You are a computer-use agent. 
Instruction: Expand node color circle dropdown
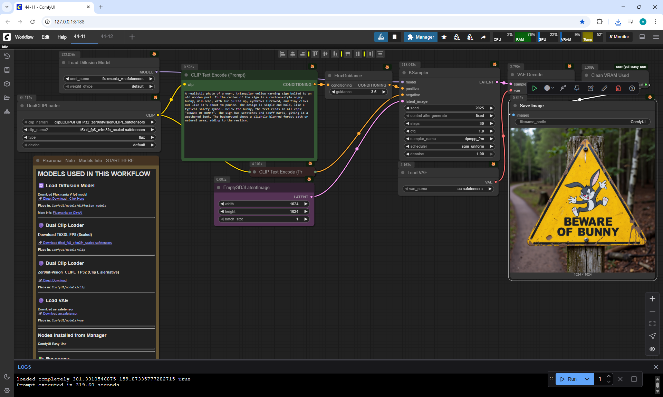(x=549, y=88)
